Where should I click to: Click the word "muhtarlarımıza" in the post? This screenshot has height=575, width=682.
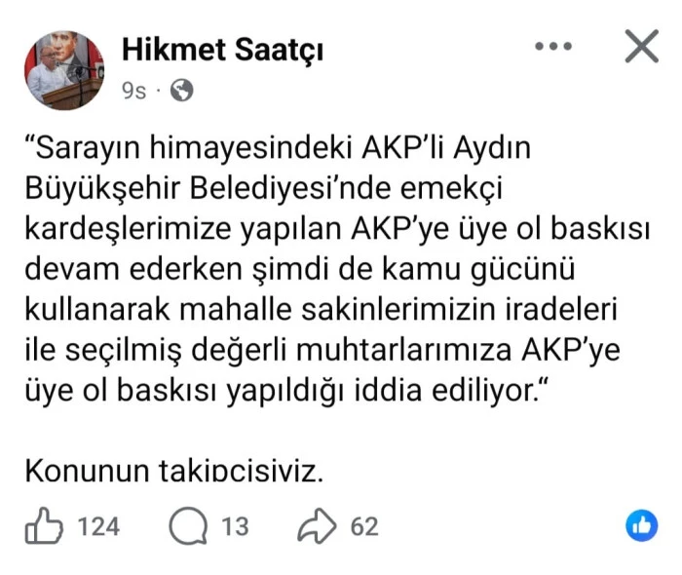click(x=403, y=350)
